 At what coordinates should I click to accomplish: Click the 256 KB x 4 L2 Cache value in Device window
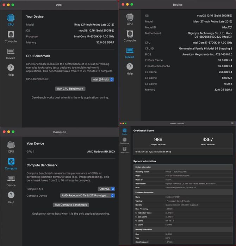click(225, 72)
